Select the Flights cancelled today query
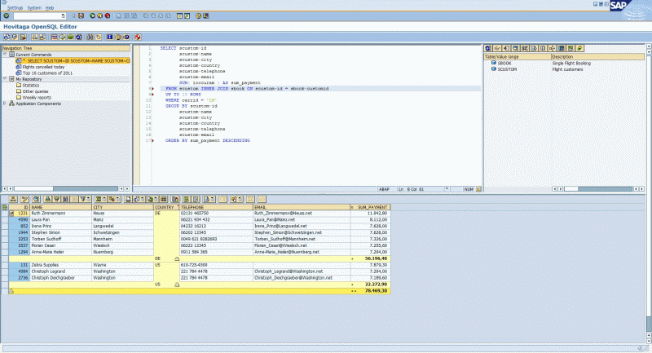 pos(43,67)
